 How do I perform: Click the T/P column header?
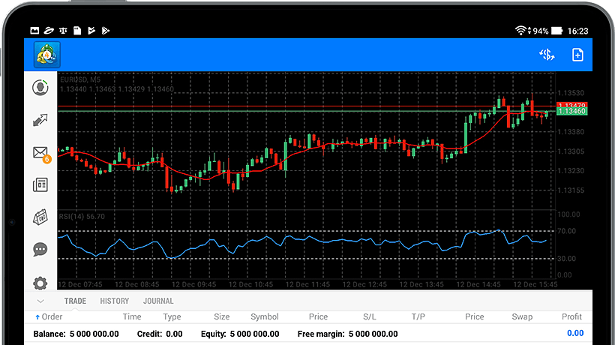tap(418, 316)
